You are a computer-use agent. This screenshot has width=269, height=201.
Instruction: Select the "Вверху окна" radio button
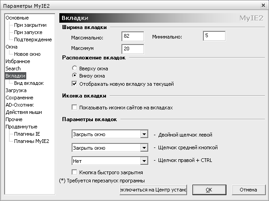click(74, 68)
